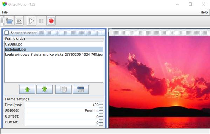Click the Sequence editor title bar
This screenshot has height=134, width=210.
(54, 33)
